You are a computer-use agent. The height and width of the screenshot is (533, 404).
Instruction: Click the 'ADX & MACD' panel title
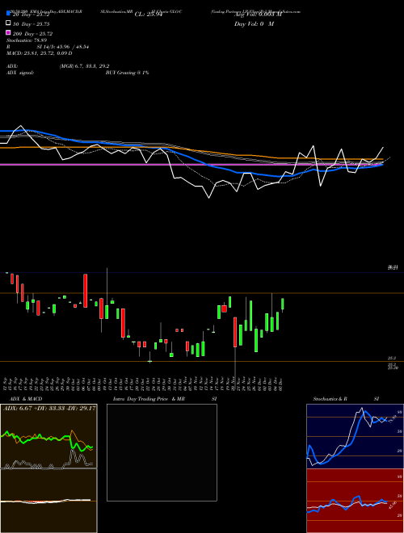click(x=26, y=399)
